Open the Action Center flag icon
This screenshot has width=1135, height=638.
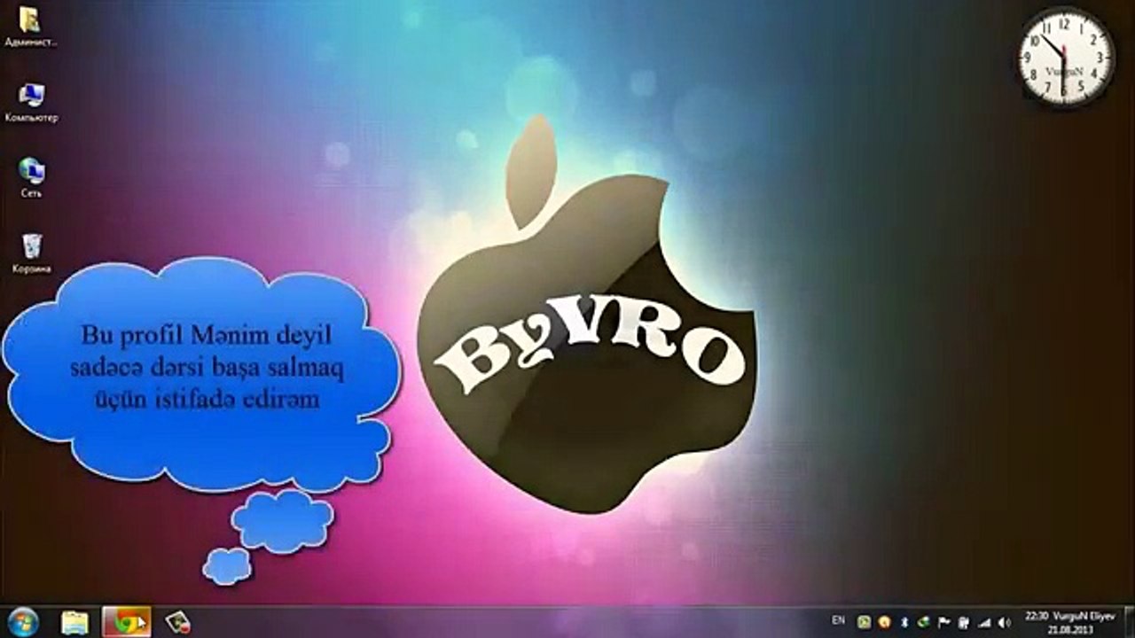943,622
